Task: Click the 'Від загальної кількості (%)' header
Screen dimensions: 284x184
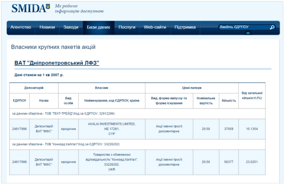Action: [252, 95]
